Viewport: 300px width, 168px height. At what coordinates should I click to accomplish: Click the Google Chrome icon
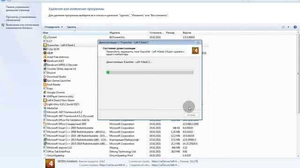45,92
